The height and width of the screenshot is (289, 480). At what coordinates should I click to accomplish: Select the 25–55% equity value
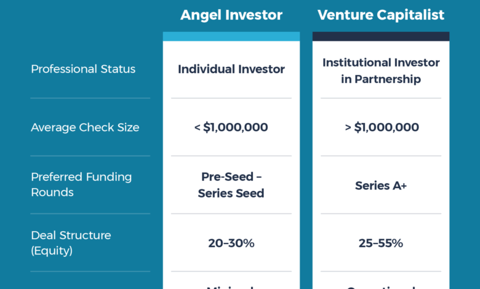click(381, 243)
